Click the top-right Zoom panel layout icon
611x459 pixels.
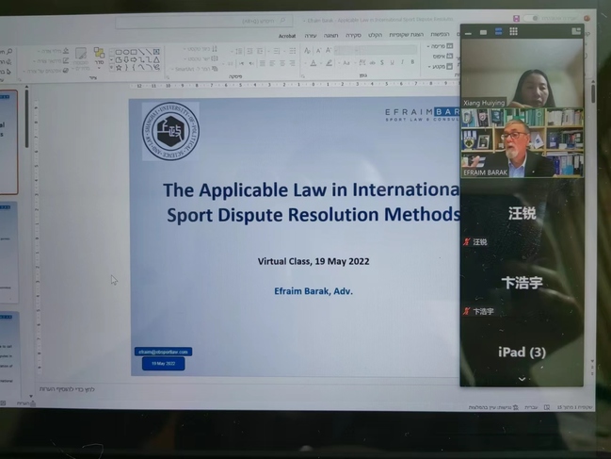575,31
